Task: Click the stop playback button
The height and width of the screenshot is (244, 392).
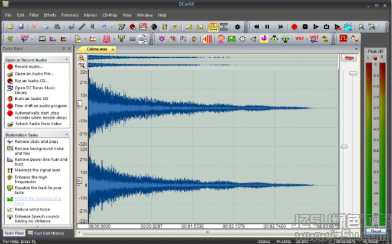Action: coord(305,27)
